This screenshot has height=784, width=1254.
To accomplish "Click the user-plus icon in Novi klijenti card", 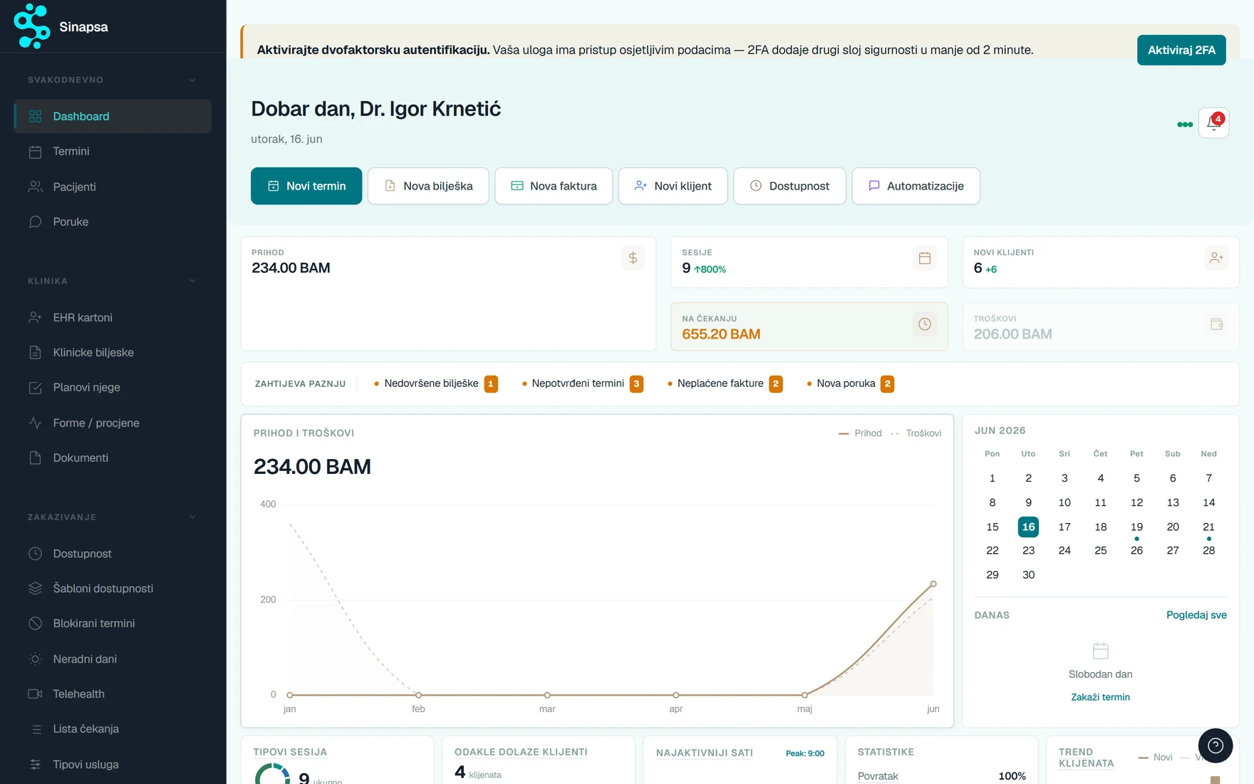I will click(1216, 258).
